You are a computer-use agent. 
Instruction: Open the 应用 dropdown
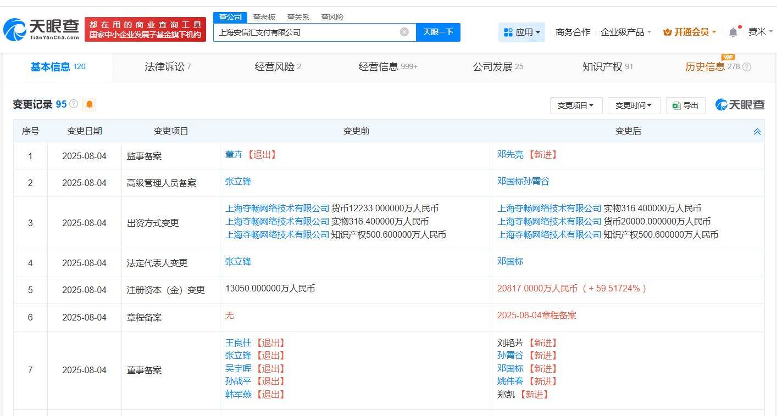pyautogui.click(x=521, y=32)
